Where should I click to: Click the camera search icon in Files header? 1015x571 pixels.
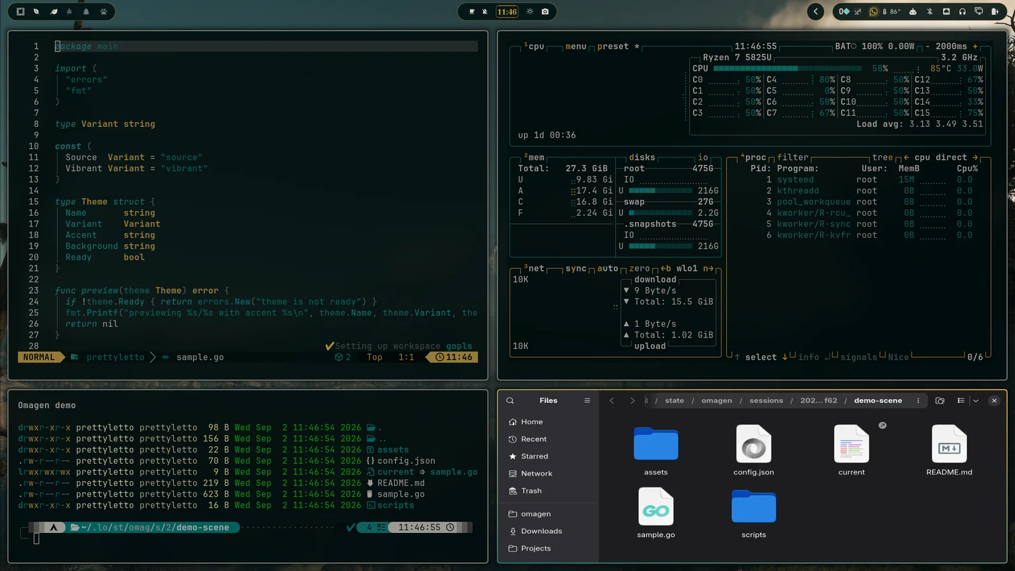(x=940, y=400)
